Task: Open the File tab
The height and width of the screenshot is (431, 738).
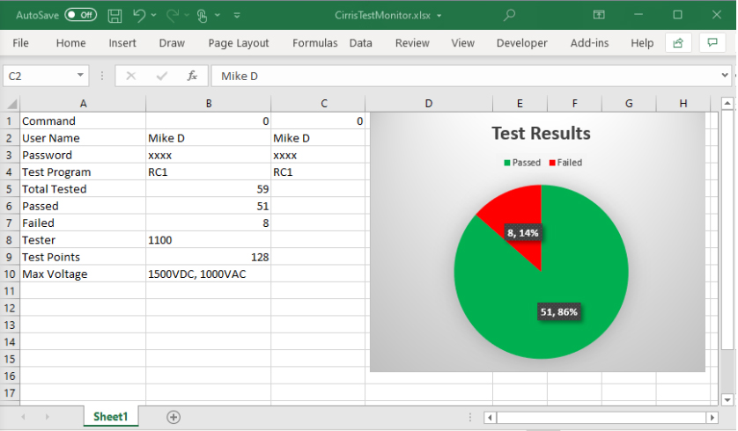Action: [x=20, y=43]
